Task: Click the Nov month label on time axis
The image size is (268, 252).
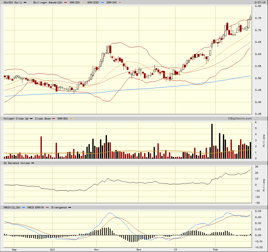Action: pyautogui.click(x=97, y=250)
